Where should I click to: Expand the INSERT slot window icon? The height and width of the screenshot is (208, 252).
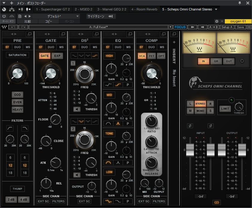coord(174,34)
